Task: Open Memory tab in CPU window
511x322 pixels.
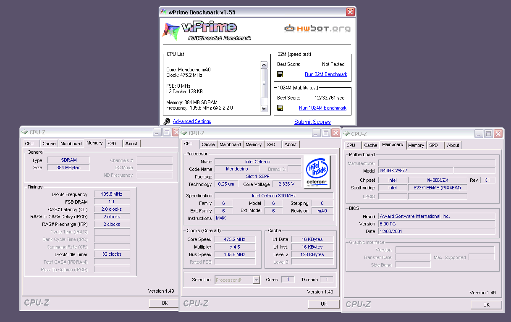Action: (x=254, y=144)
